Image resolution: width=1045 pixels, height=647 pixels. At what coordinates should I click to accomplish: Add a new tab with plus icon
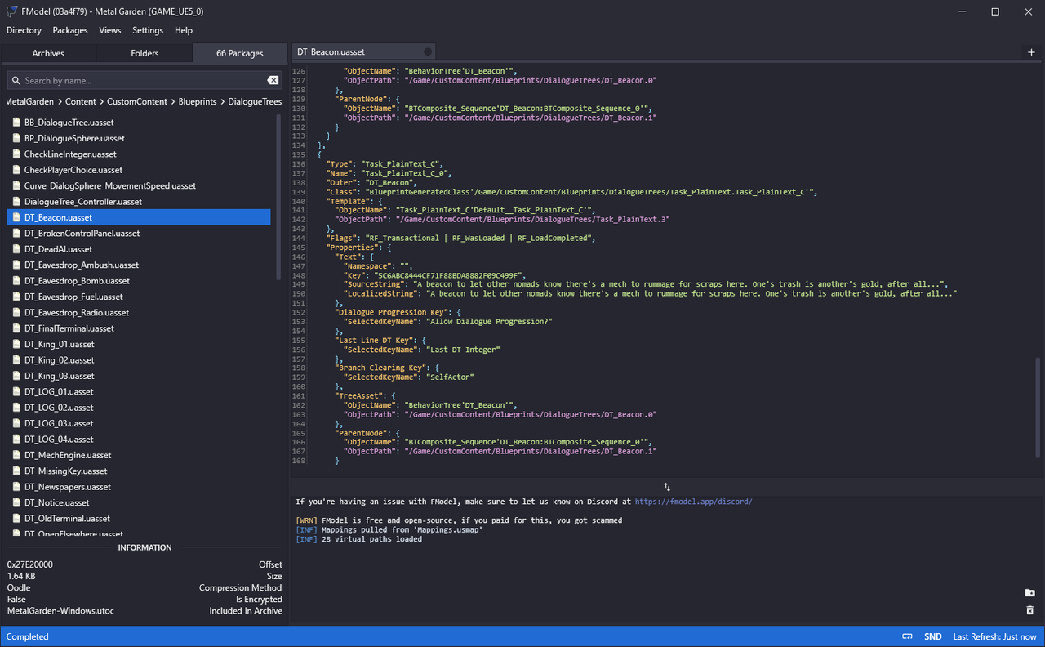tap(1031, 51)
